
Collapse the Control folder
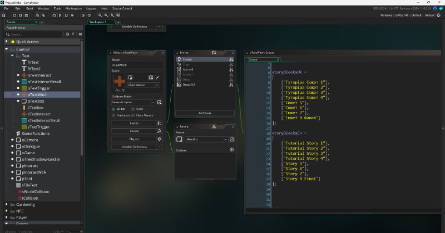[x=7, y=49]
